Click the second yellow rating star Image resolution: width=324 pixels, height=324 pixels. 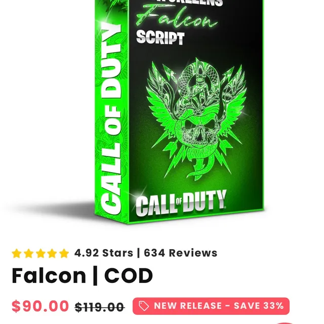click(x=28, y=253)
